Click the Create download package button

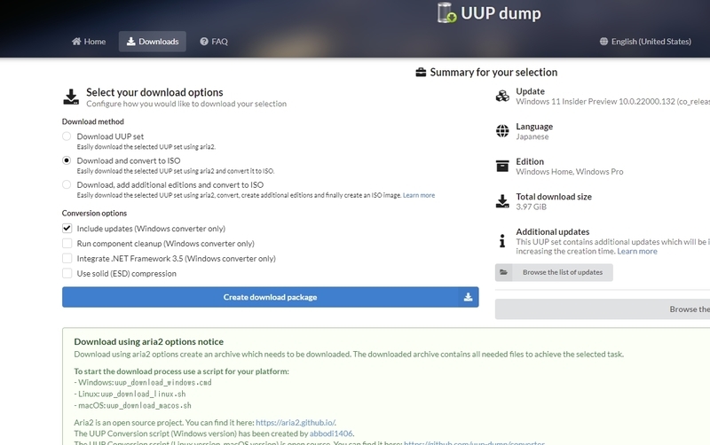[271, 297]
